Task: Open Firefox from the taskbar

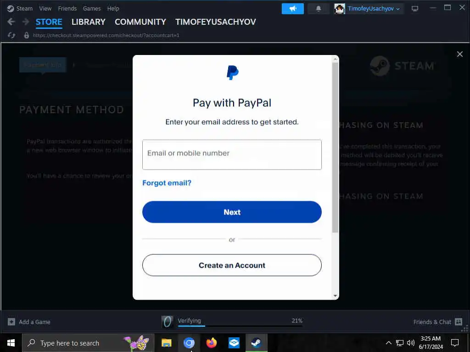Action: pyautogui.click(x=211, y=343)
